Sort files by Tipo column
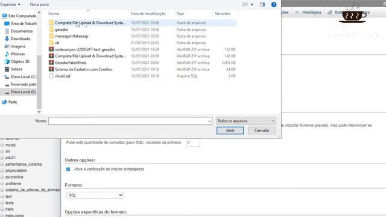This screenshot has height=217, width=386. pos(180,14)
